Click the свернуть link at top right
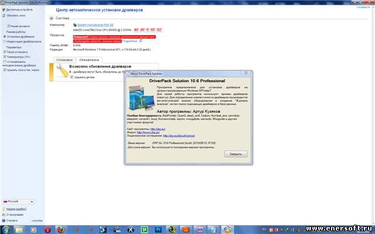 pos(363,8)
